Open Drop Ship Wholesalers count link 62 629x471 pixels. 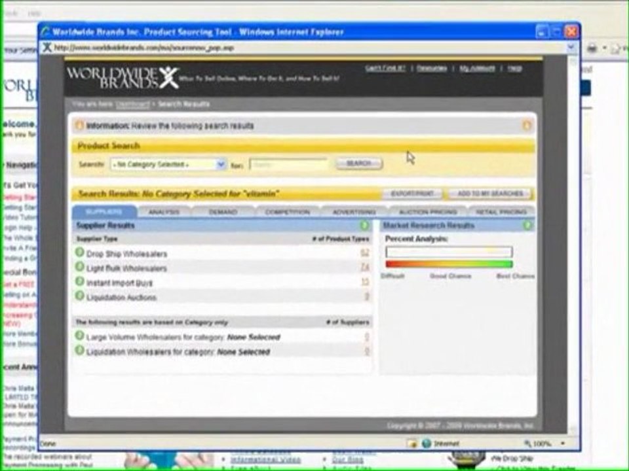(x=365, y=253)
